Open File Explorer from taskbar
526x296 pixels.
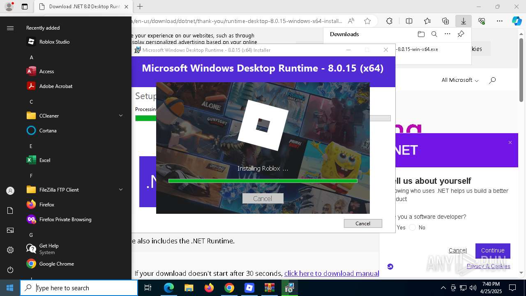pos(189,288)
